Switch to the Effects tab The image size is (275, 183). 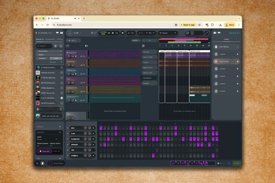coord(60,39)
